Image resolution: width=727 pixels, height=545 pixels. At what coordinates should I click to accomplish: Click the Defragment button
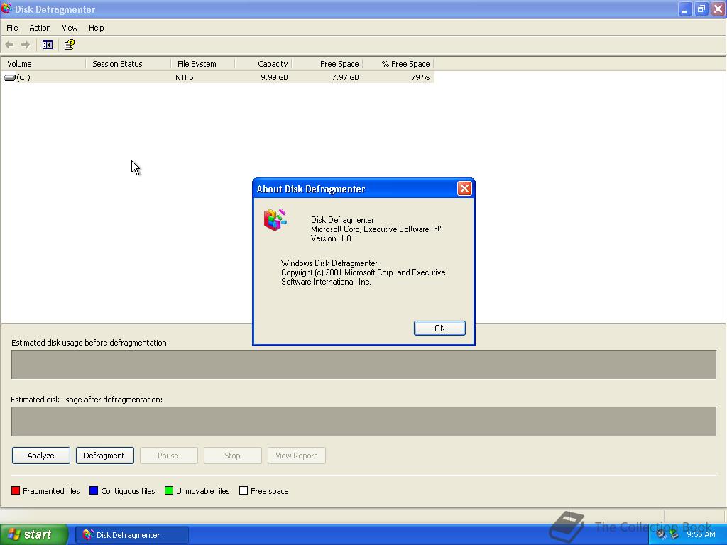105,456
